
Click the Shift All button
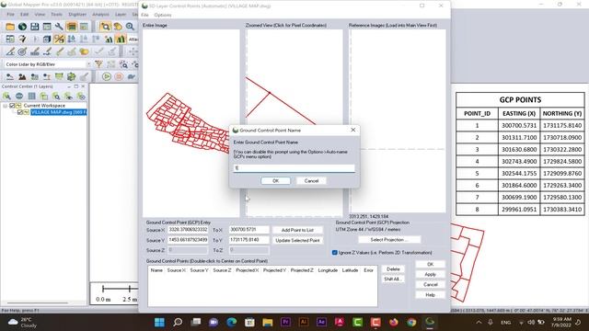[x=393, y=280]
